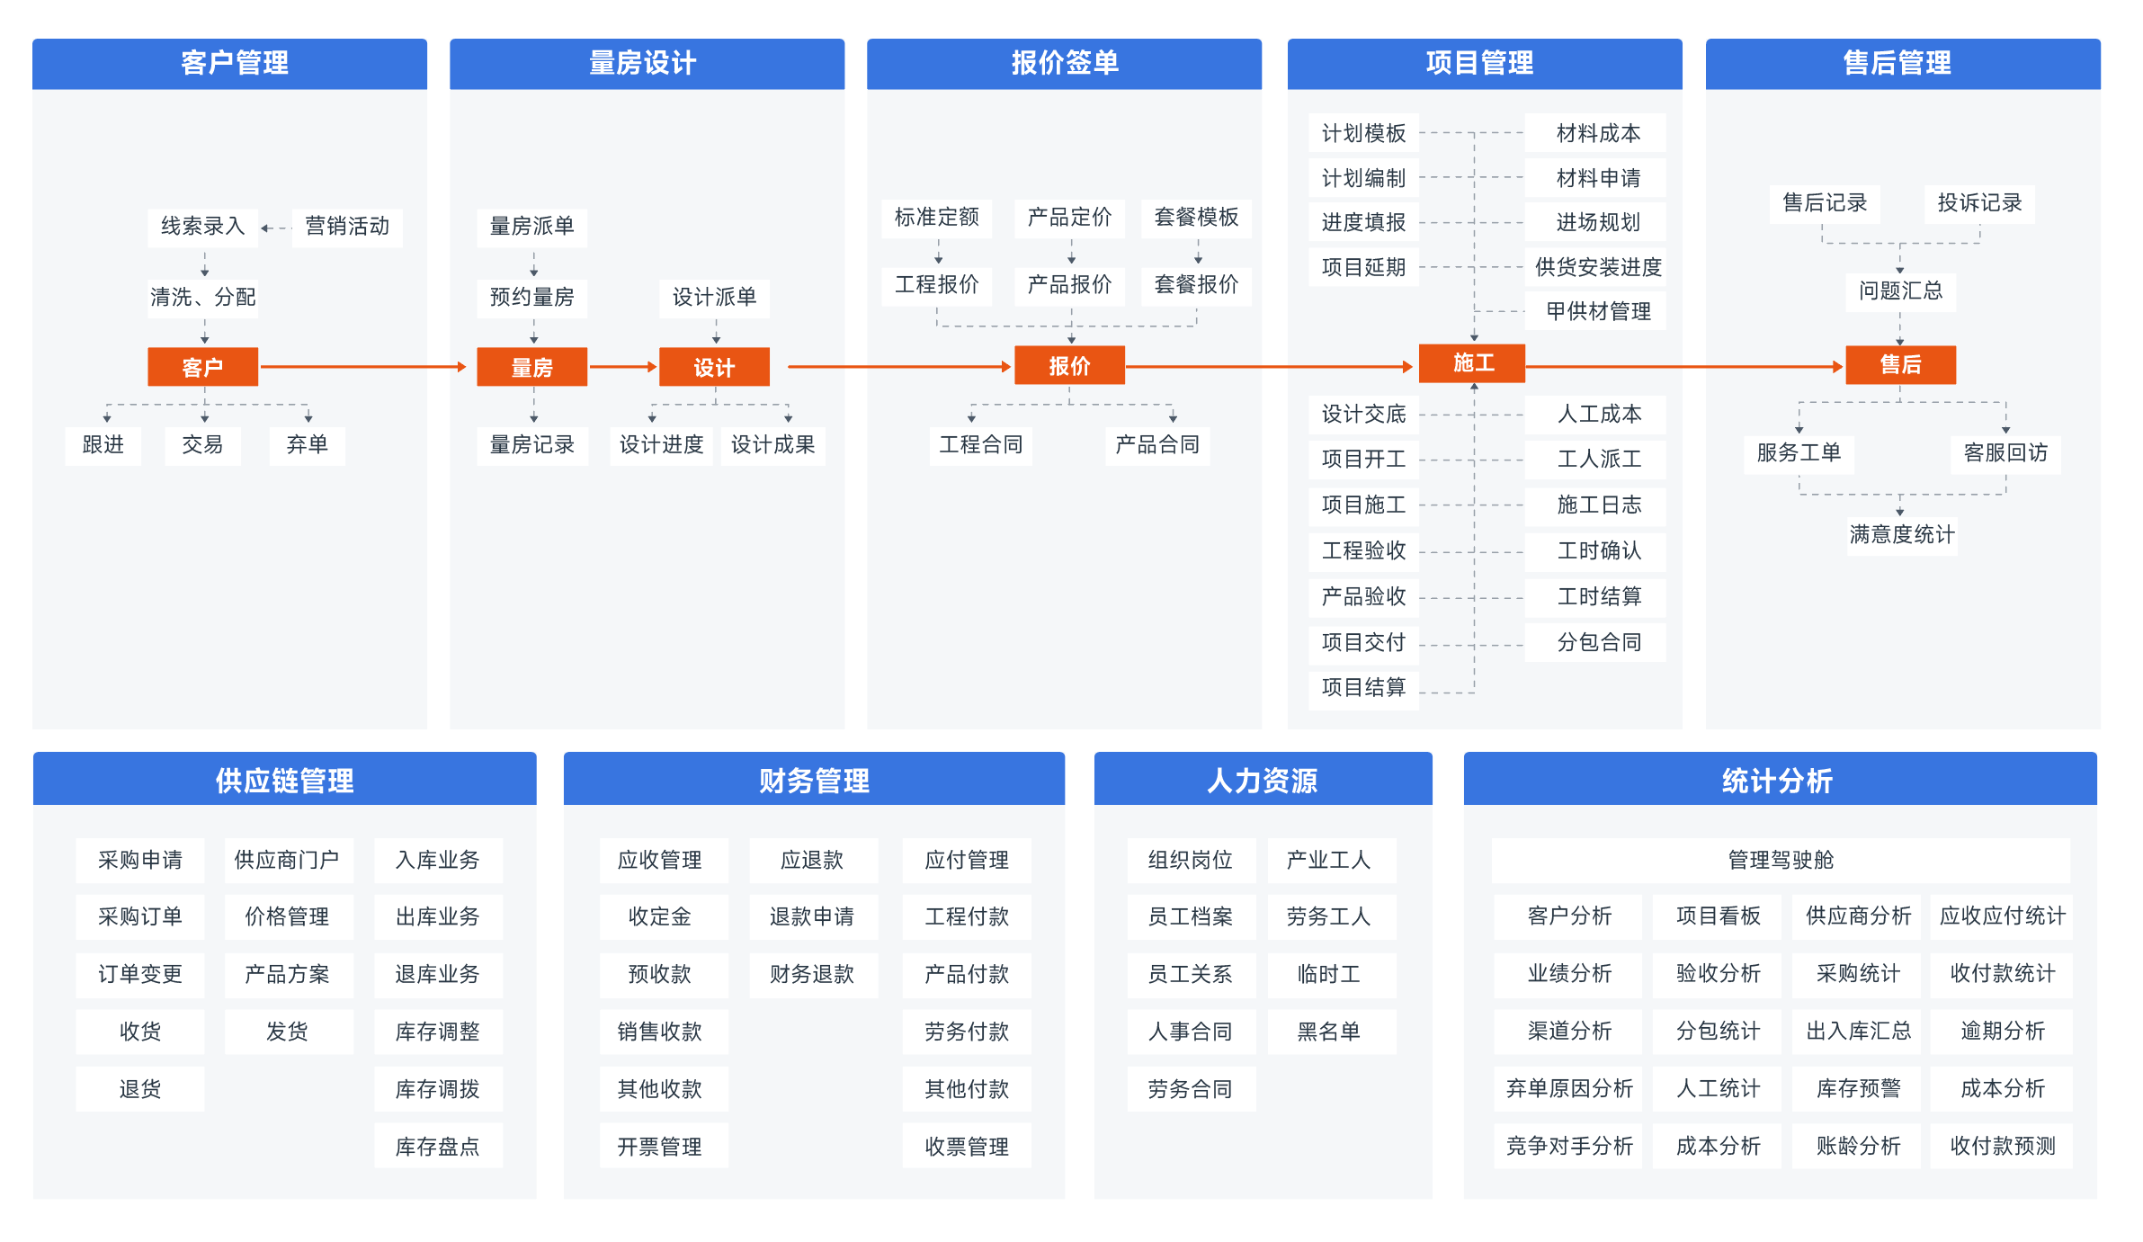This screenshot has width=2143, height=1242.
Task: Select the 量房 process node
Action: click(x=532, y=366)
